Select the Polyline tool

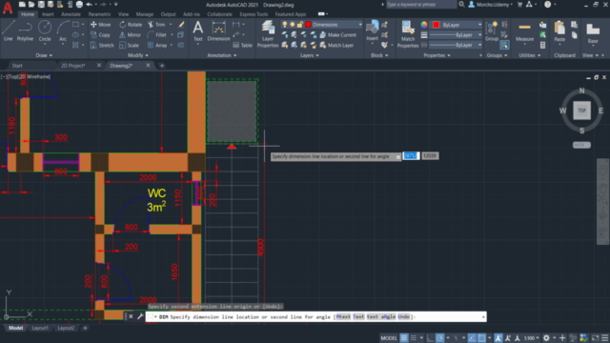pos(25,30)
